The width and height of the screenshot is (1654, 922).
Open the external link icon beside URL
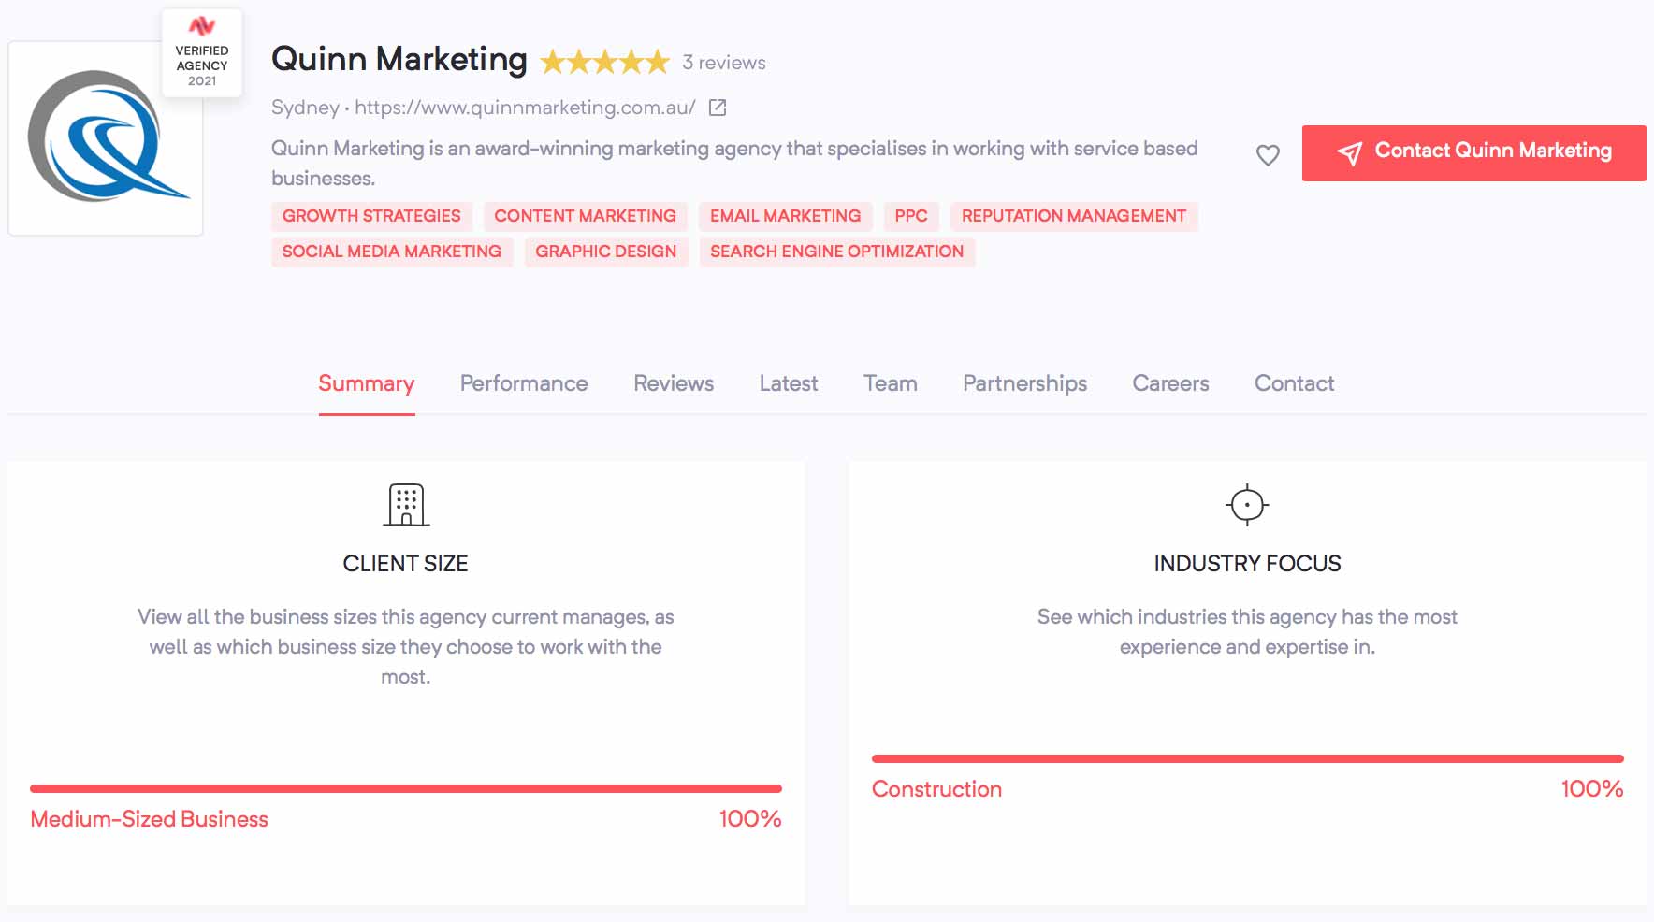point(718,108)
